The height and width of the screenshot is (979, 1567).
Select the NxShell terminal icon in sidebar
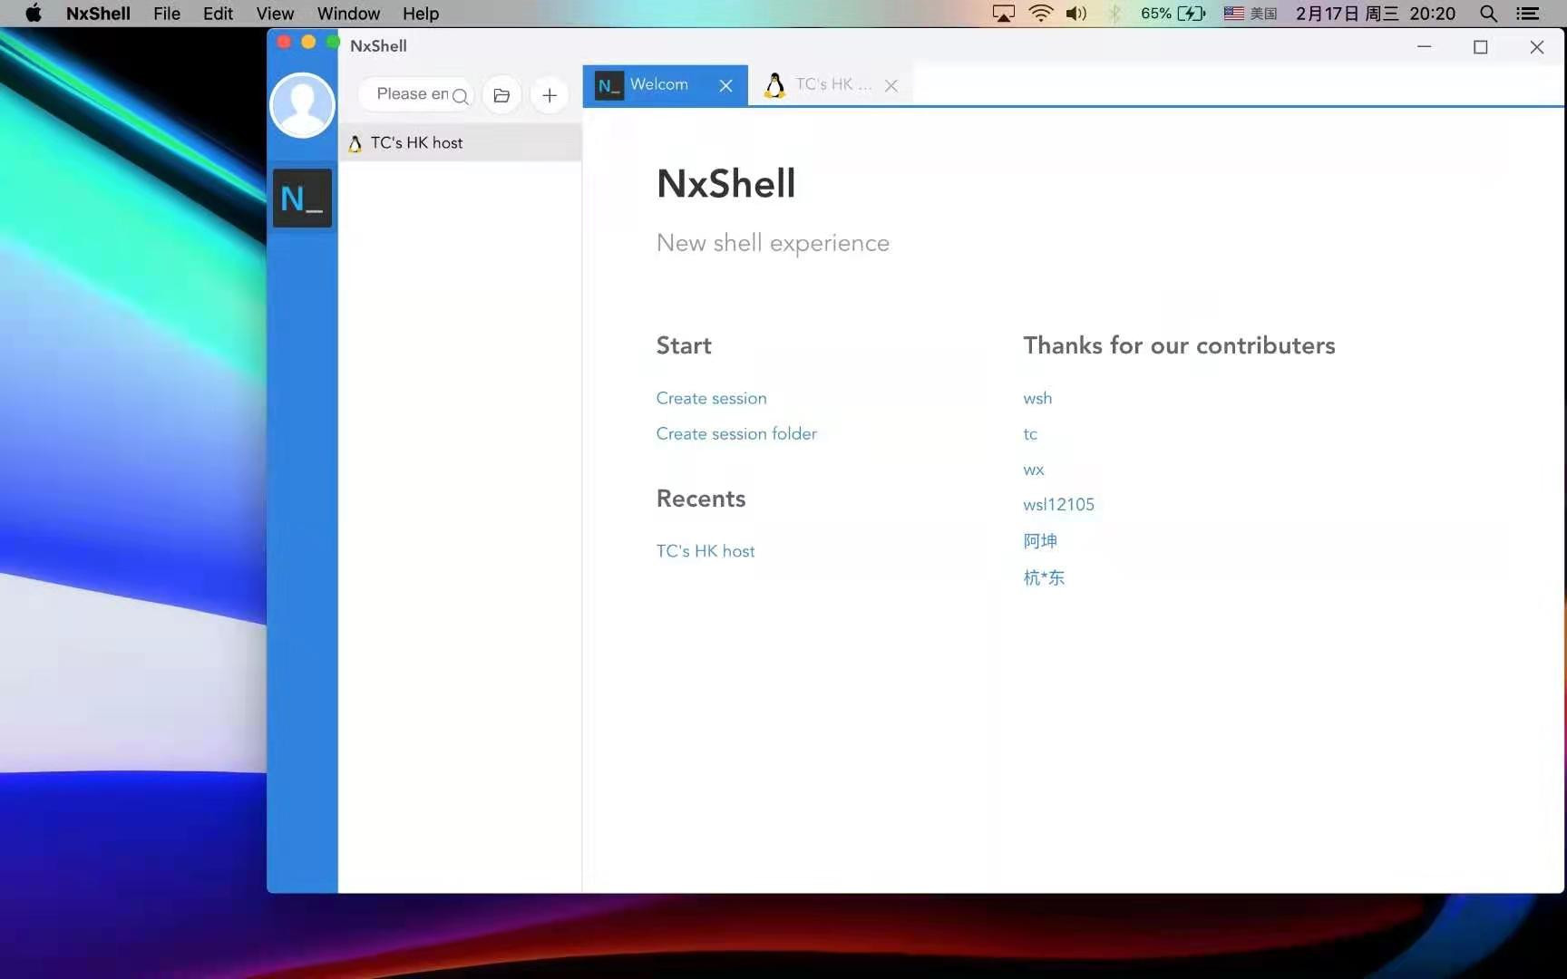302,198
